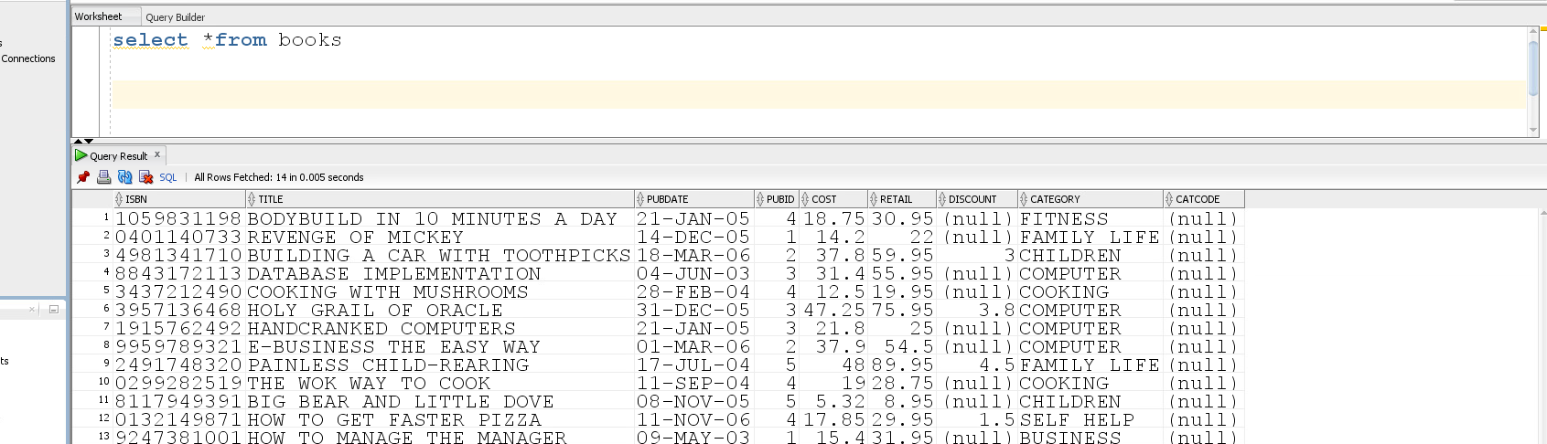Sort by the COST column header
Image resolution: width=1547 pixels, height=444 pixels.
[x=833, y=199]
